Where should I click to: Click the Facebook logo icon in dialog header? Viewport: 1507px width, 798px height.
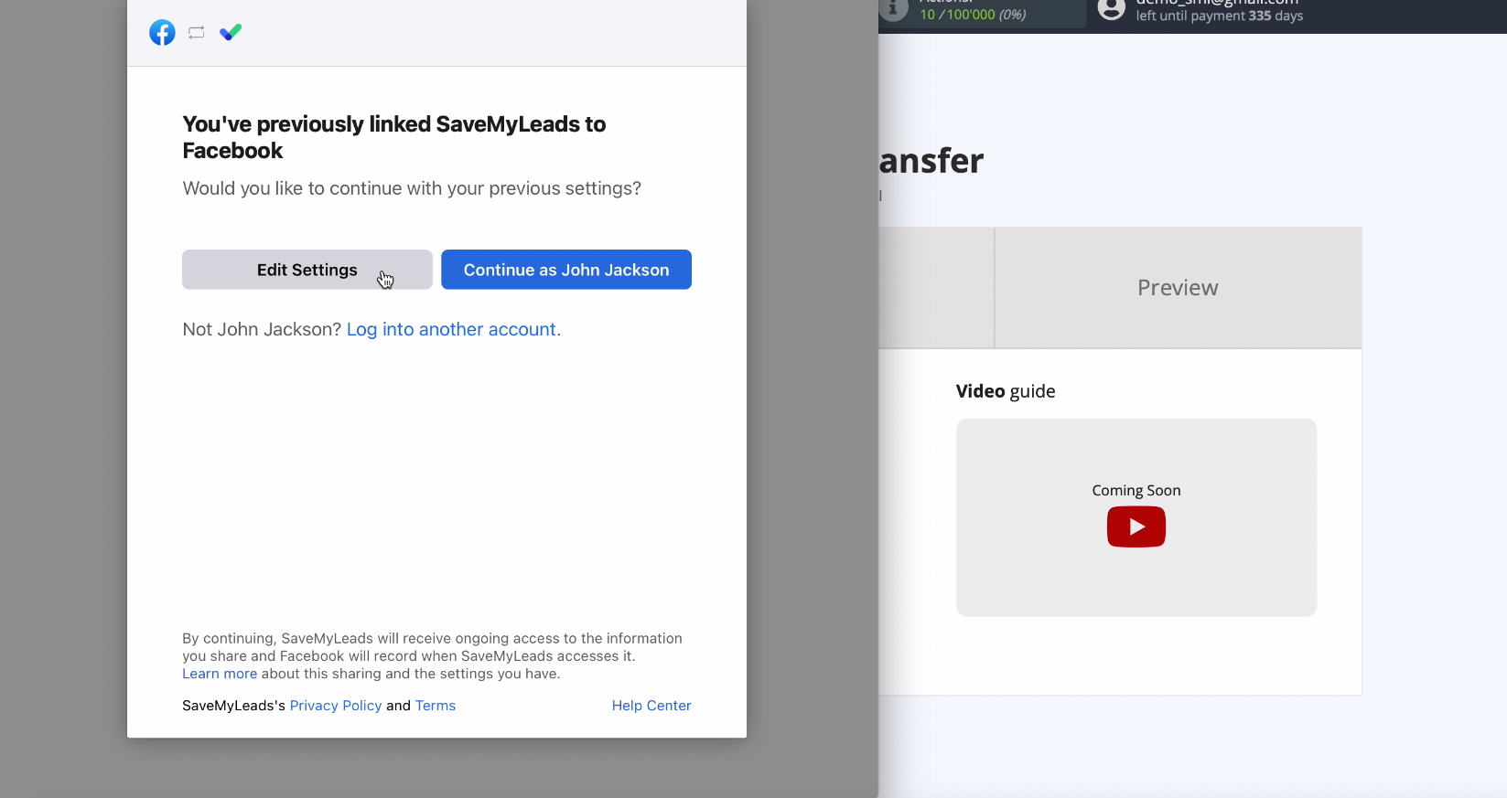[x=162, y=33]
